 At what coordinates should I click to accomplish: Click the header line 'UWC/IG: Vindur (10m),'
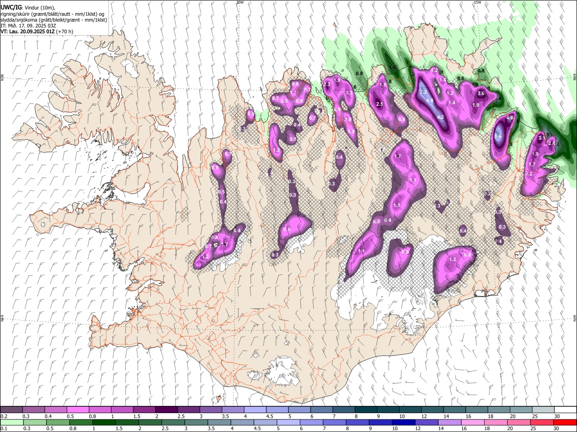click(28, 8)
